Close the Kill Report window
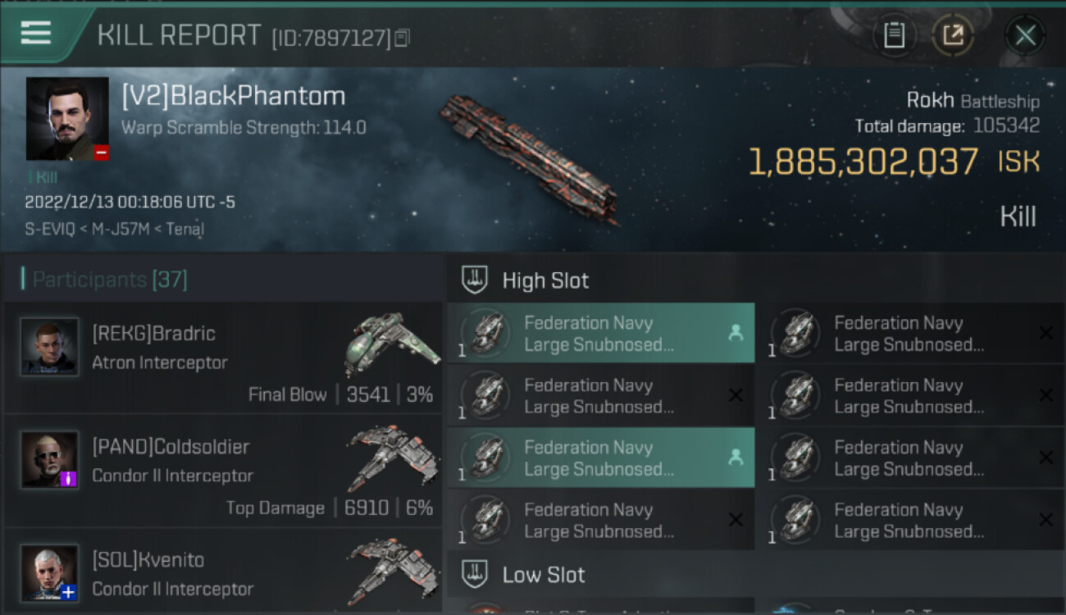 click(1025, 35)
